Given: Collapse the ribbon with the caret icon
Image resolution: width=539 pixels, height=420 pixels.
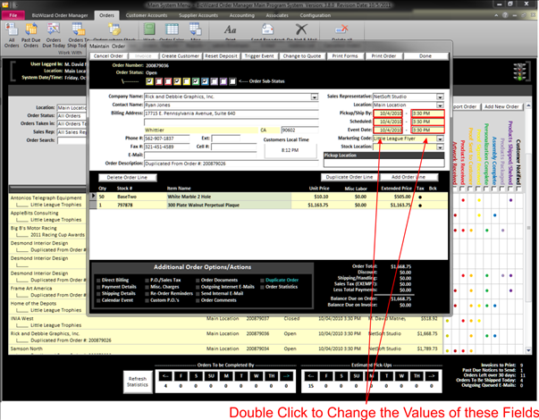Looking at the screenshot, I should tap(496, 15).
